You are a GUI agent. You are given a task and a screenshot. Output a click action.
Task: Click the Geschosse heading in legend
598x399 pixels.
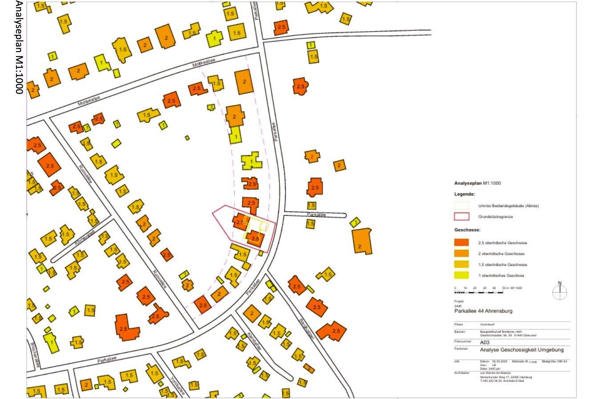click(467, 230)
